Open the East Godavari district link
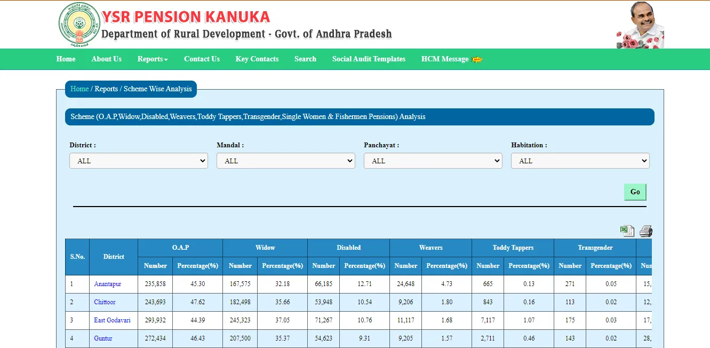 tap(112, 320)
